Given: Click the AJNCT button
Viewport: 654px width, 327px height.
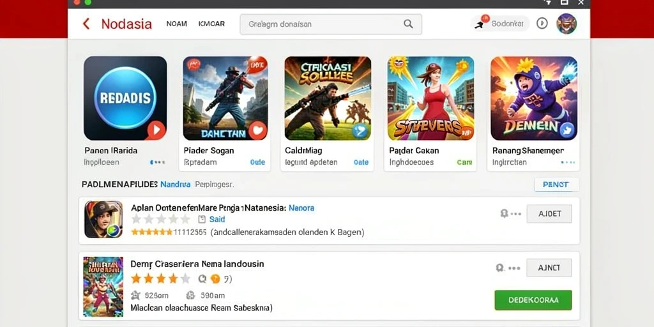Looking at the screenshot, I should click(549, 268).
